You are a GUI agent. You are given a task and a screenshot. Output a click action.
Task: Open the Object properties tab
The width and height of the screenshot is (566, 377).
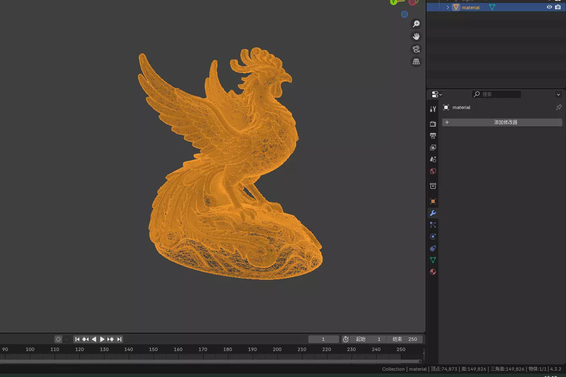tap(433, 201)
